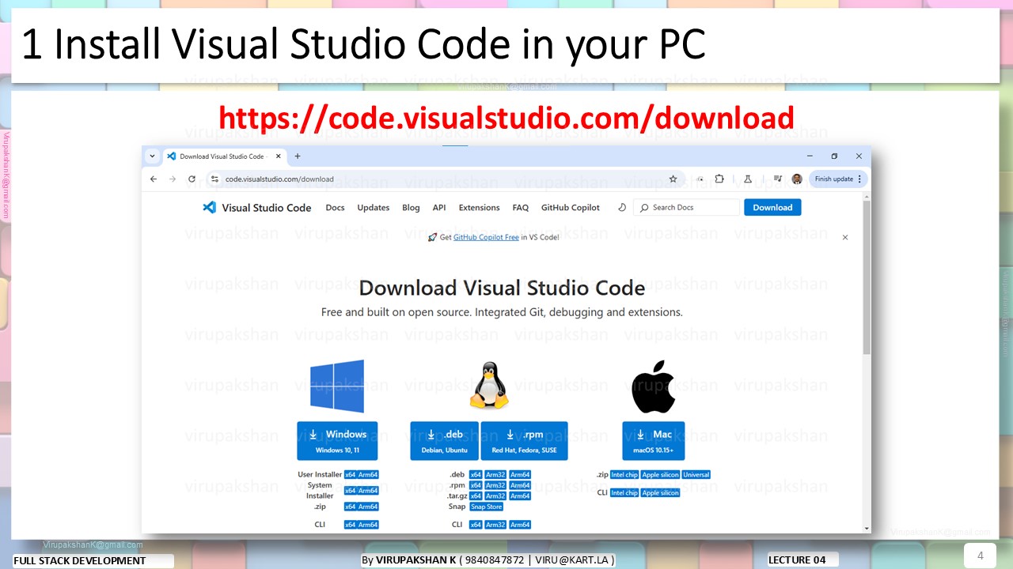This screenshot has width=1013, height=569.
Task: Open the GitHub Copilot nav item
Action: [x=571, y=208]
